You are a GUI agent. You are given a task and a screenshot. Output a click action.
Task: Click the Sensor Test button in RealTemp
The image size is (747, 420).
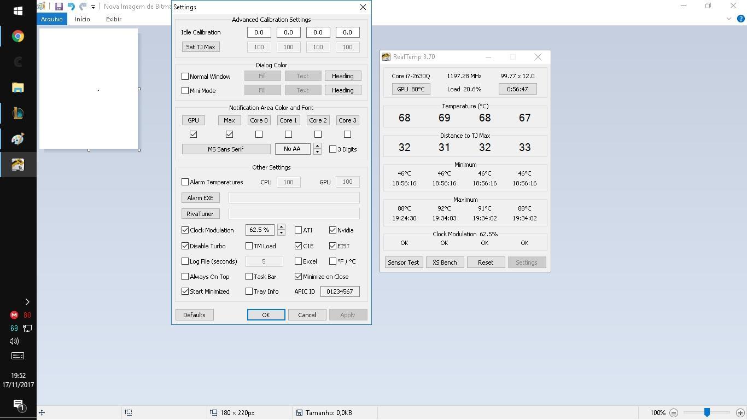404,262
